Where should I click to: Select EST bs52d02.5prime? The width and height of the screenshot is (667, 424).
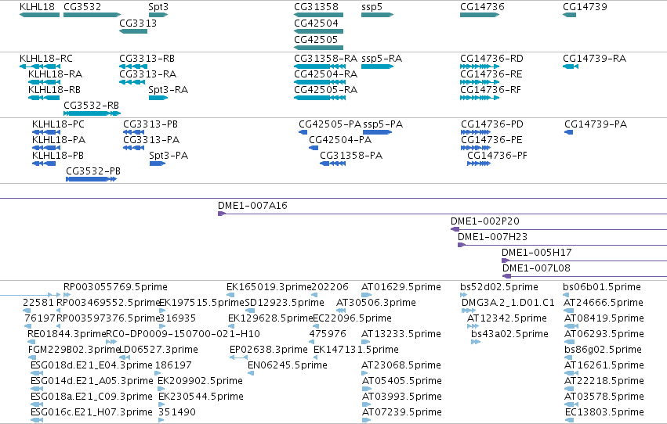463,295
